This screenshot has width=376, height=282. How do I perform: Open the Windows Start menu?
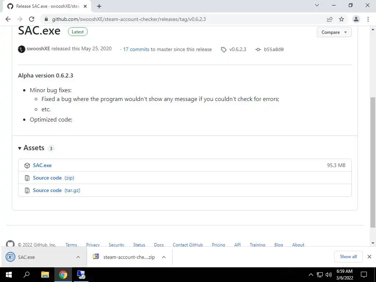[x=9, y=275]
